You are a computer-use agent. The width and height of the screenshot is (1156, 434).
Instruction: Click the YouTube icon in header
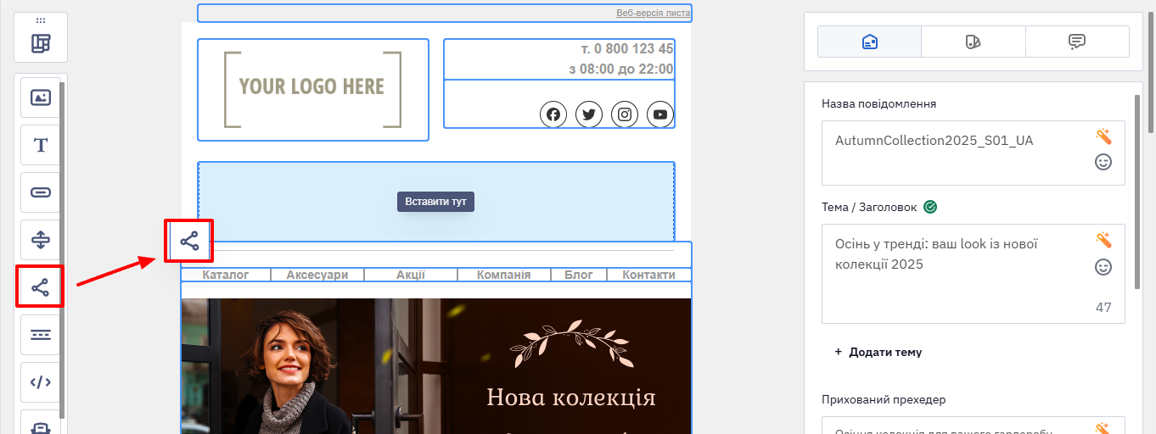660,114
